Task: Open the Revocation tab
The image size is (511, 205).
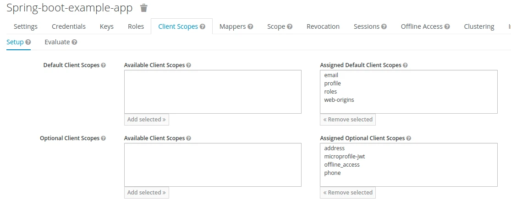Action: pos(323,26)
